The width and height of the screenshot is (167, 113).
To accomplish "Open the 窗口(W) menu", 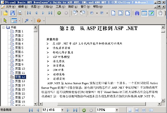I will point(85,7).
